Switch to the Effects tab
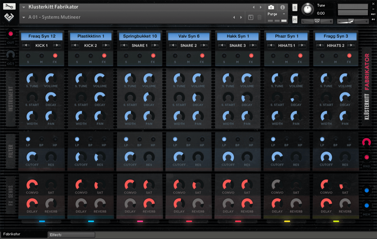377x239 pixels. 68,235
